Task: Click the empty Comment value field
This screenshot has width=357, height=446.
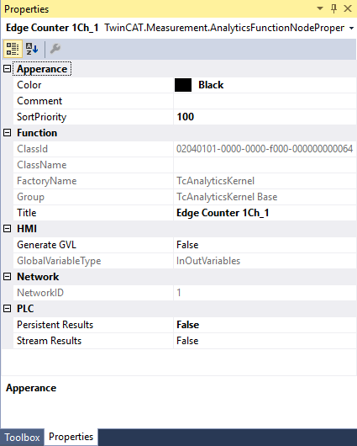Action: click(x=265, y=101)
